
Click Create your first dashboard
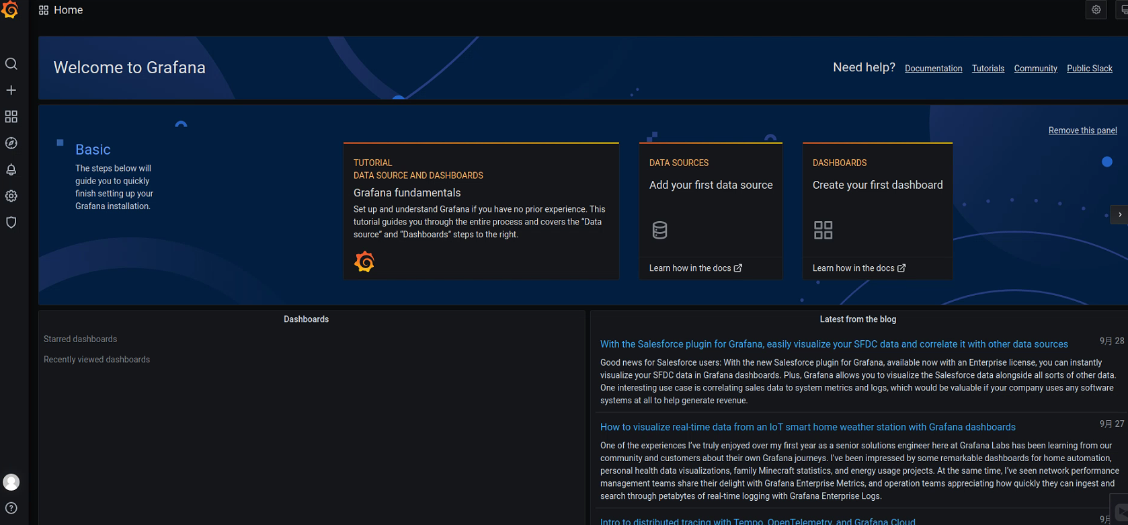coord(877,185)
